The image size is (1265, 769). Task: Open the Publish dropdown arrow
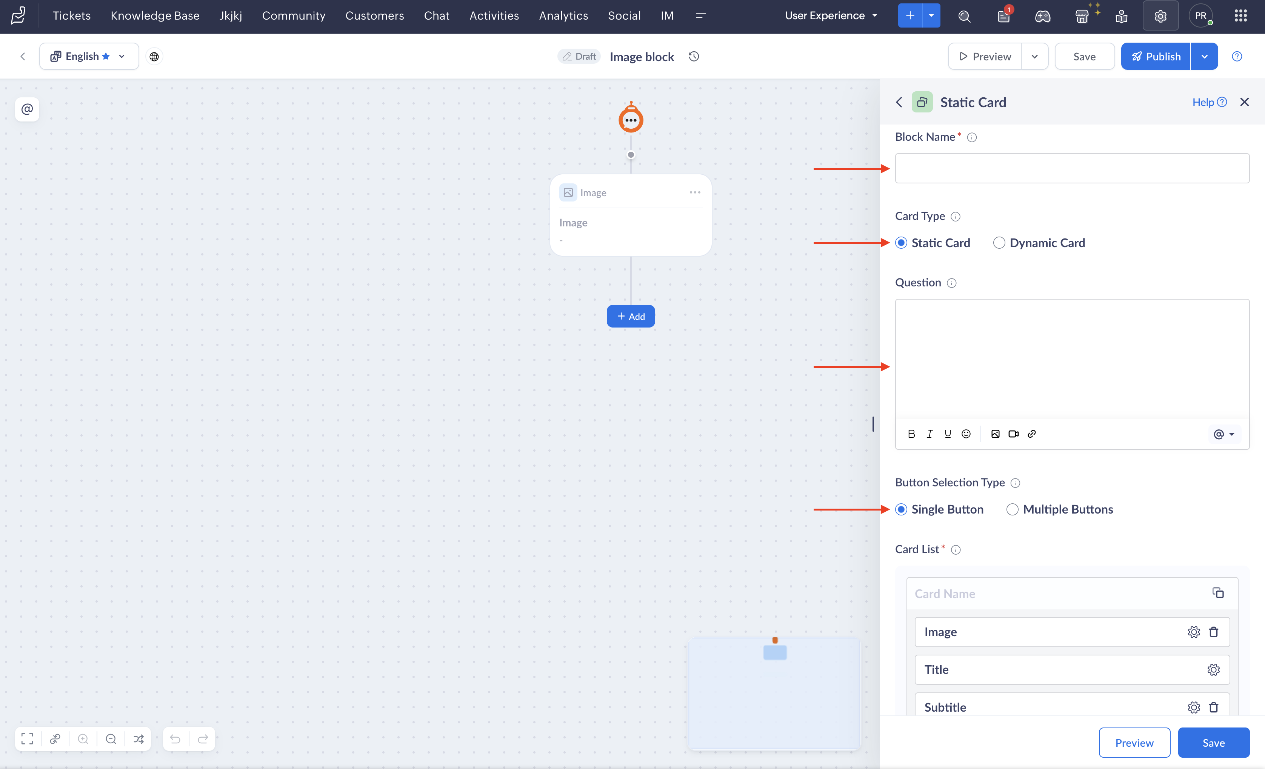[1204, 57]
